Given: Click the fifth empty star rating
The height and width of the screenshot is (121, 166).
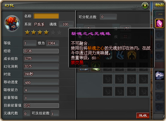Looking at the screenshot, I should [x=53, y=33].
